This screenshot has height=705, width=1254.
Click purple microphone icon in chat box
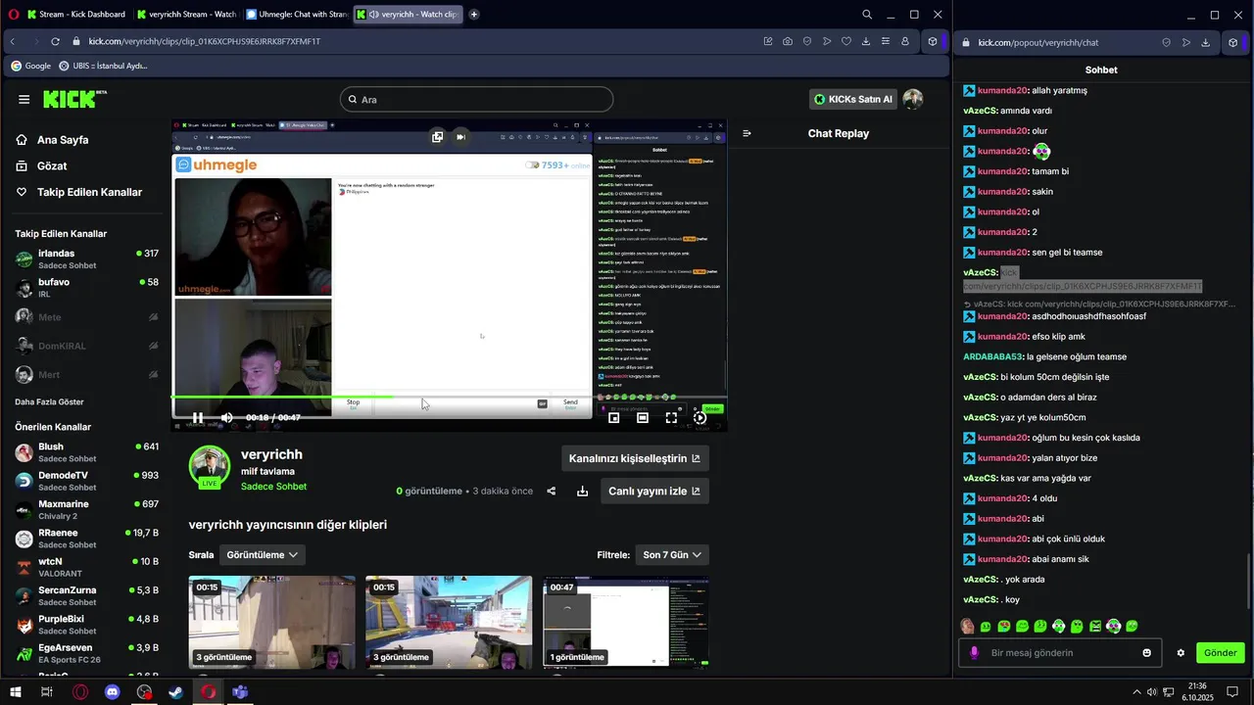coord(974,653)
